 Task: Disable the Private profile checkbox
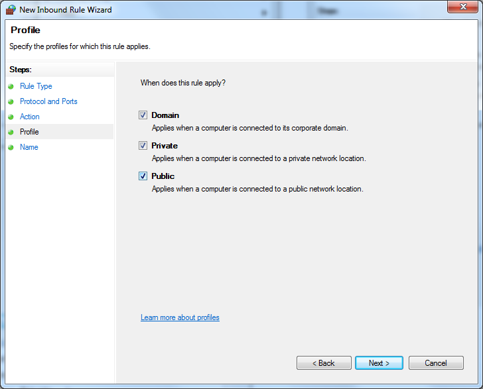(x=143, y=145)
